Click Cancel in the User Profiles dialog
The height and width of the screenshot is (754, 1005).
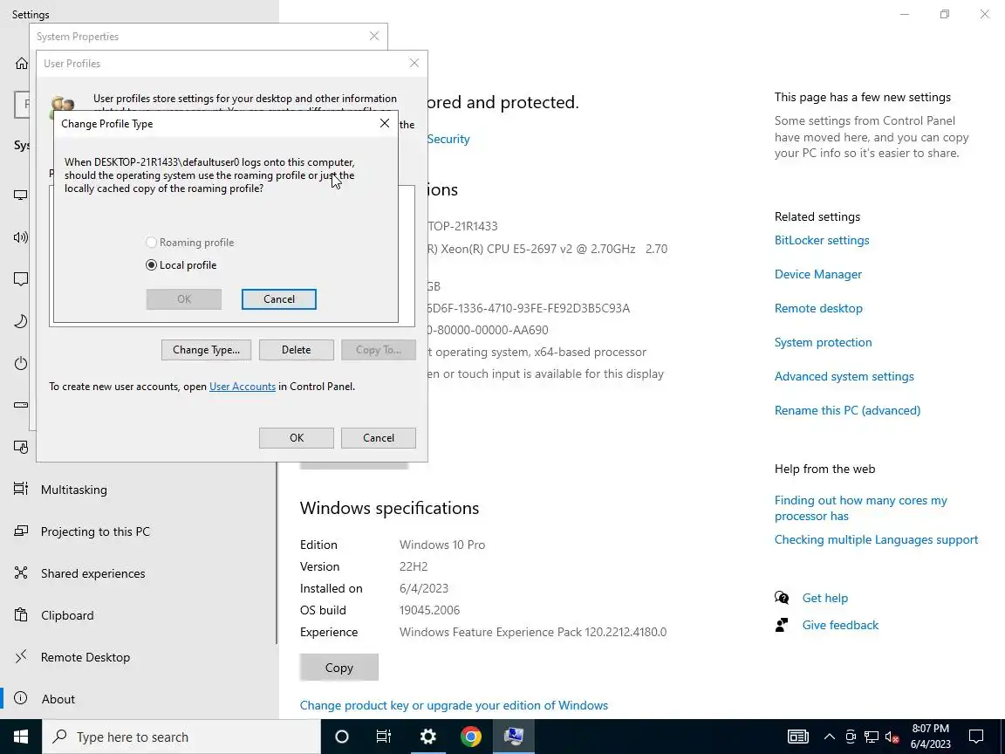pos(378,438)
